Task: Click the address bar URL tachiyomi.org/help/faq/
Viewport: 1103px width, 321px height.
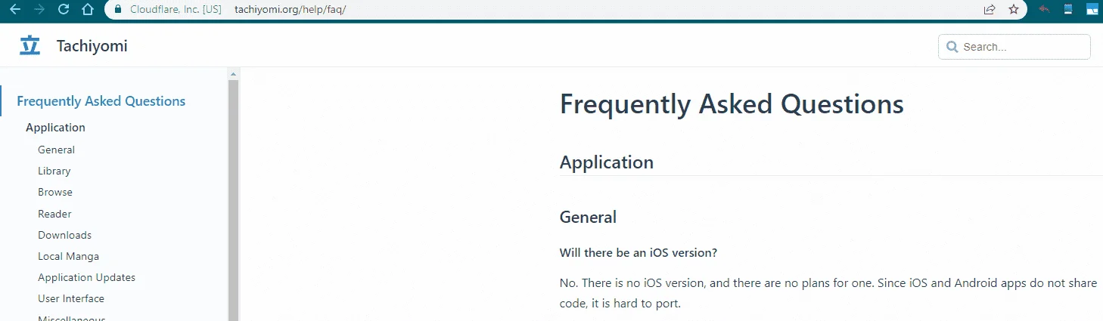Action: pyautogui.click(x=290, y=10)
